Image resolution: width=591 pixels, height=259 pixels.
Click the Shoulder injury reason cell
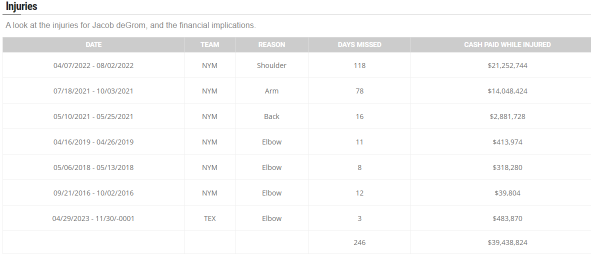(271, 65)
